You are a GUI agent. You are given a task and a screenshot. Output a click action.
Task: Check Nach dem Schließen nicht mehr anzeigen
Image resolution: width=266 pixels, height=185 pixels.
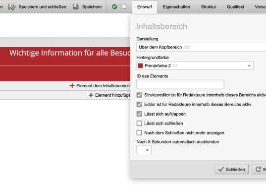tap(139, 132)
